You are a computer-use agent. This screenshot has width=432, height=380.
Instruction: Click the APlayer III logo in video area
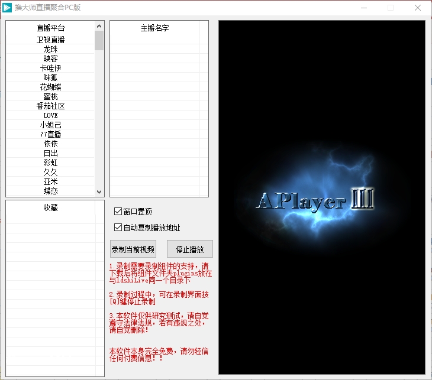tap(315, 201)
